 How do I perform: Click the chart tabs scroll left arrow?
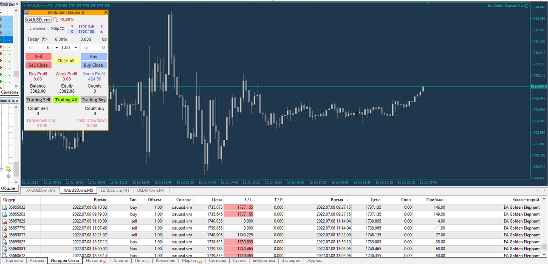point(538,190)
